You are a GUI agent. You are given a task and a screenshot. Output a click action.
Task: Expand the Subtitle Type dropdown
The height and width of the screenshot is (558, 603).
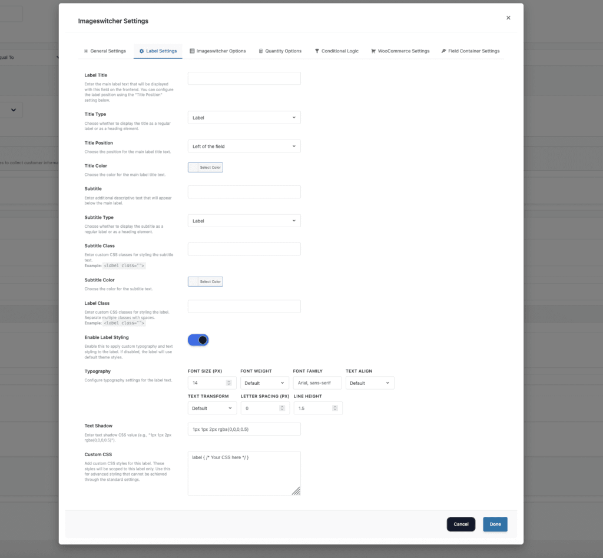click(244, 221)
